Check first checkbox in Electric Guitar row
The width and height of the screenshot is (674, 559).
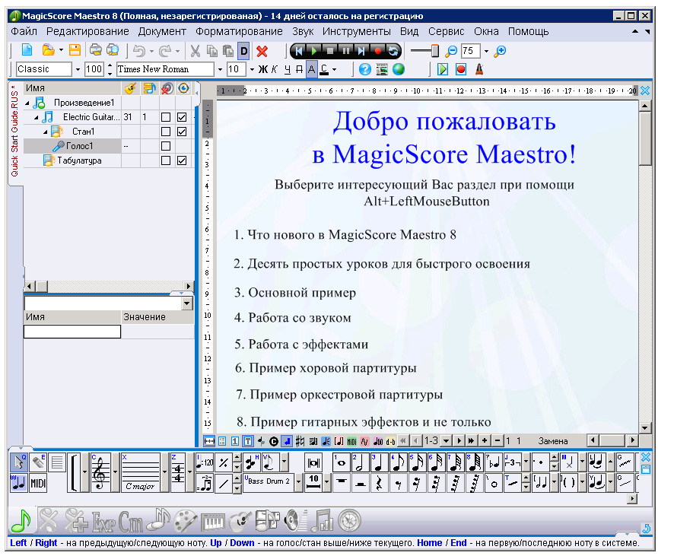coord(166,117)
